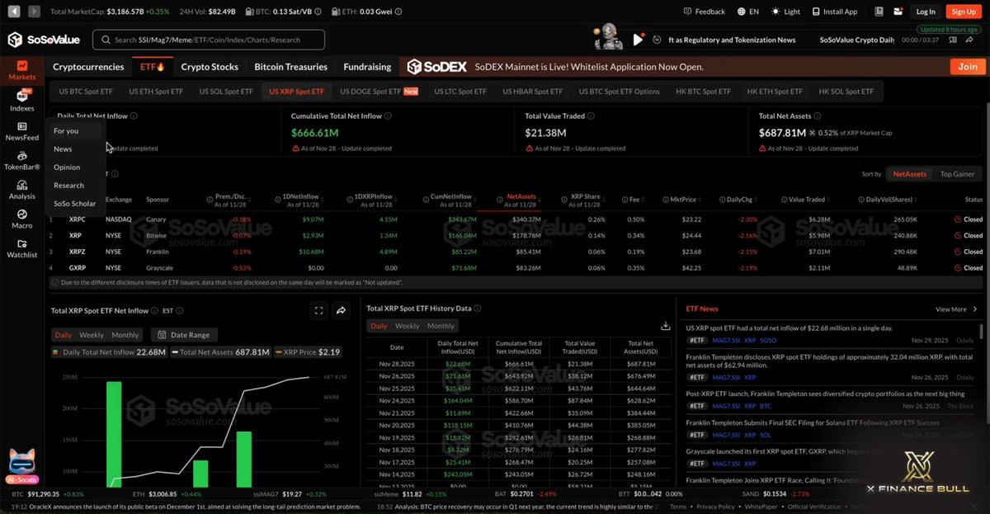Choose Opinion in NewsFeed menu

[67, 167]
